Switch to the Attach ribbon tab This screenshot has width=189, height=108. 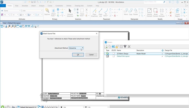pyautogui.click(x=33, y=6)
